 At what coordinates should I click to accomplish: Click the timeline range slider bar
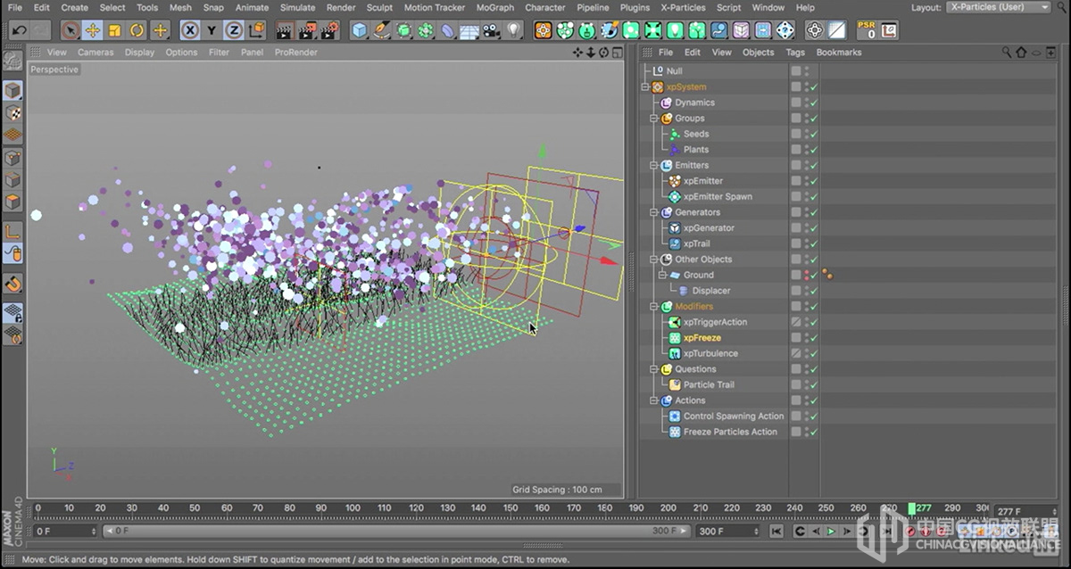tap(397, 532)
